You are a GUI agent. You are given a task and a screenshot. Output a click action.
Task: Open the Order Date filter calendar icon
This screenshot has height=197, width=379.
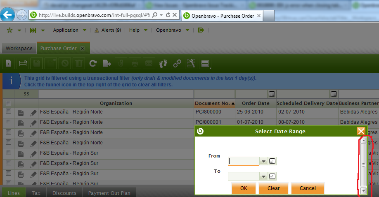click(272, 94)
